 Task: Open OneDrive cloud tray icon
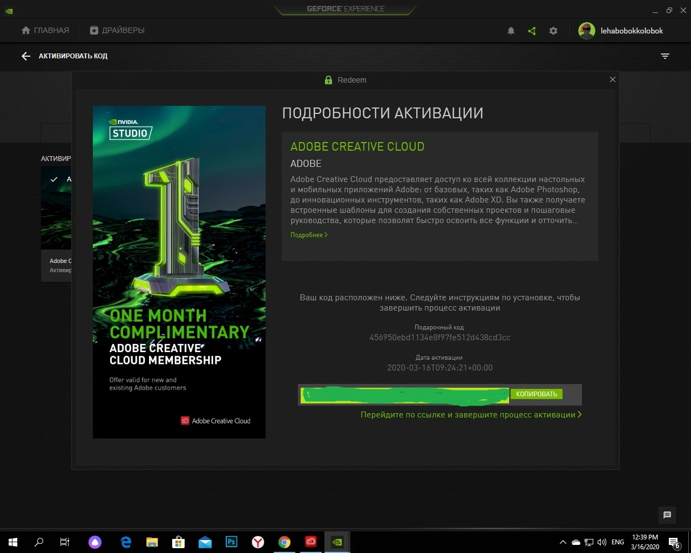coord(576,542)
